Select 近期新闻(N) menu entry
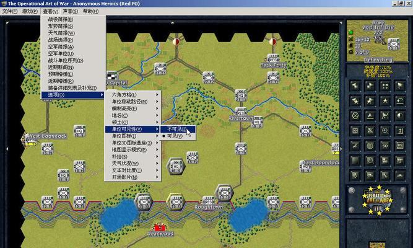This screenshot has width=413, height=248. [x=74, y=68]
